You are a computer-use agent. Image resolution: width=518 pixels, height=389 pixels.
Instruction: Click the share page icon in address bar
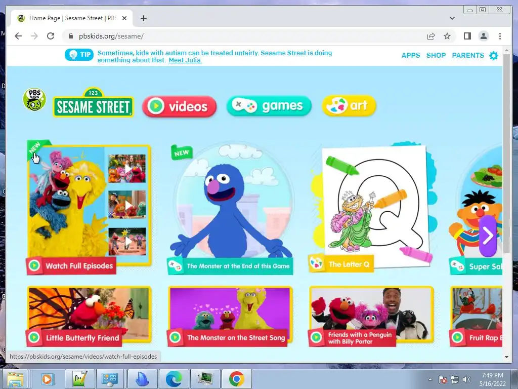point(431,36)
